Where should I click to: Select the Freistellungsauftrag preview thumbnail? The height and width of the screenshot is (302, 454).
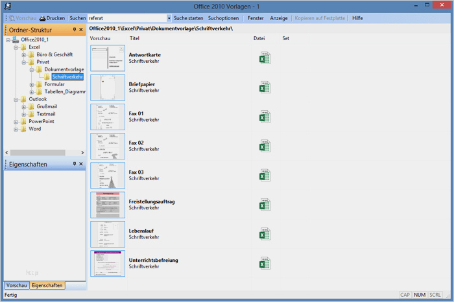[108, 205]
